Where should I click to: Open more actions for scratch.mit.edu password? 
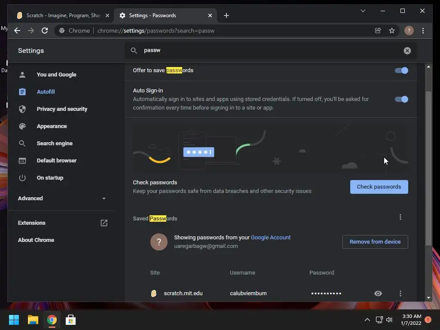pyautogui.click(x=400, y=293)
